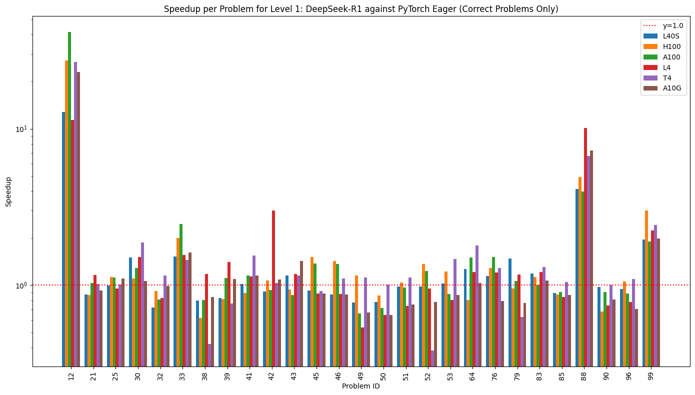Click the green A100 legend swatch

[650, 57]
